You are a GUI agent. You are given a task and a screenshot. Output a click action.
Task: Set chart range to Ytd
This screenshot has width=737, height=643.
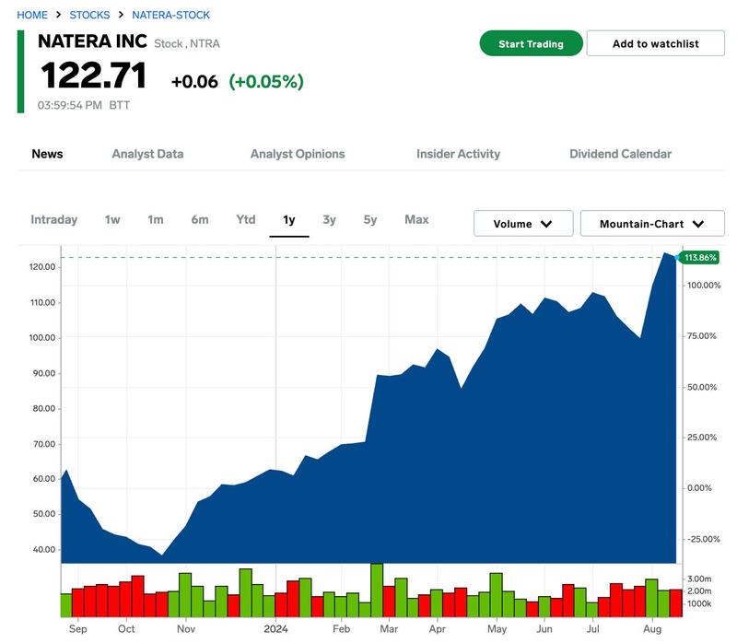pos(245,219)
